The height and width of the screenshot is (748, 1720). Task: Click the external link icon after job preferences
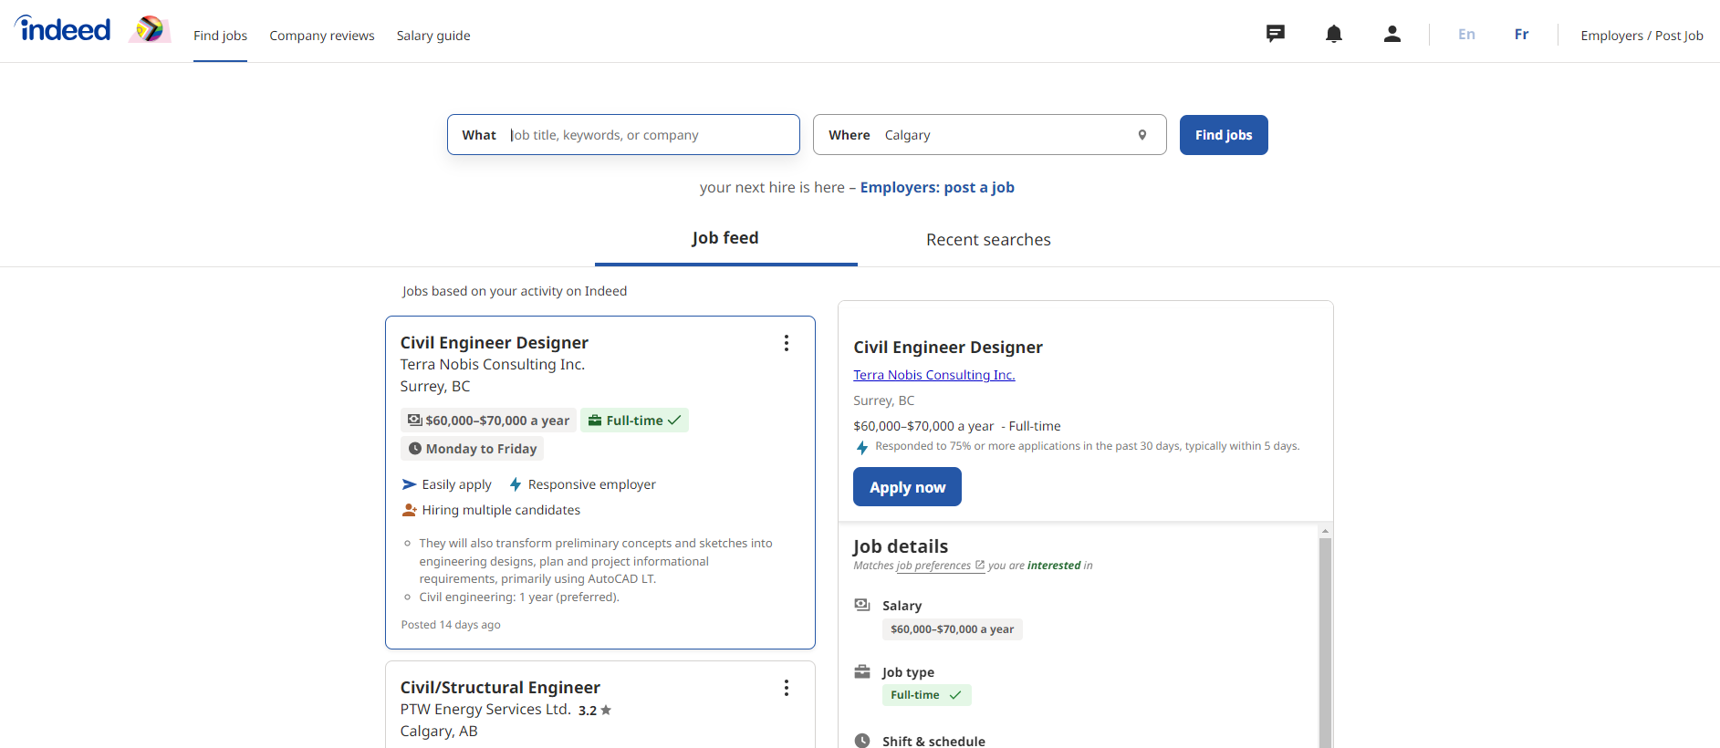click(x=980, y=566)
